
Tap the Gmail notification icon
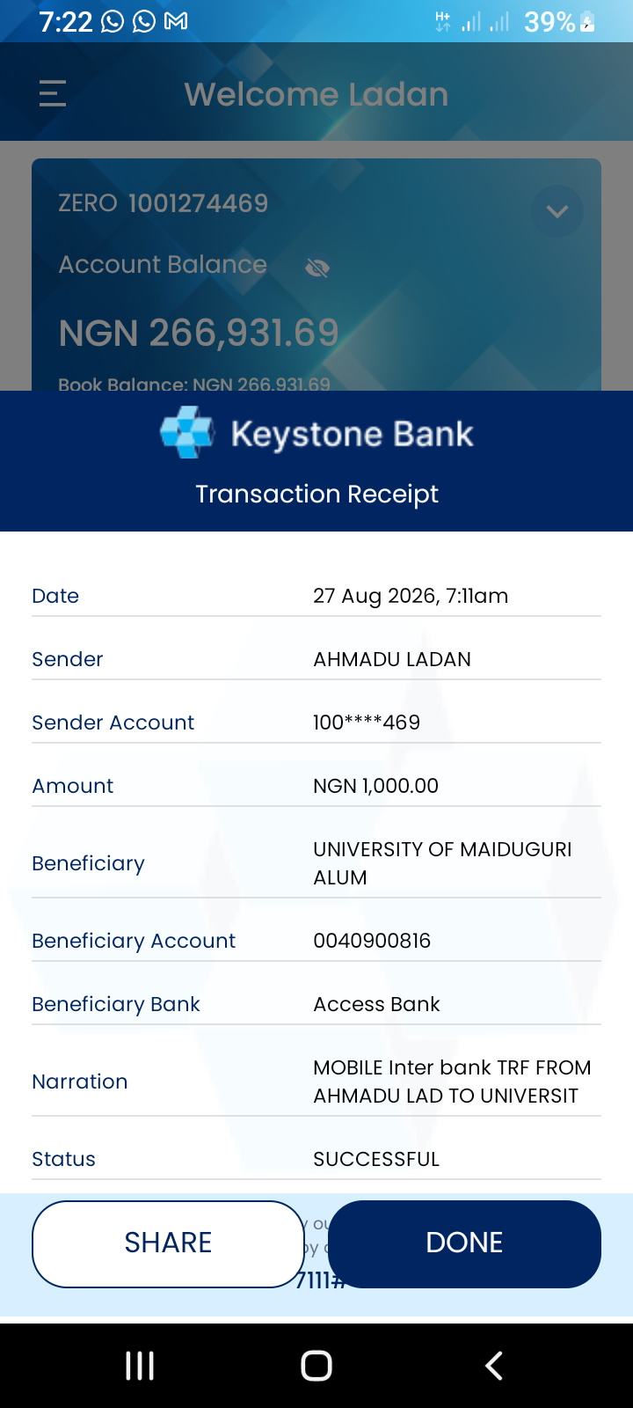[x=176, y=20]
